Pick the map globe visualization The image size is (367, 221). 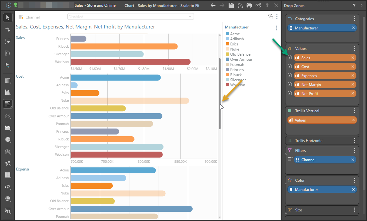click(x=8, y=199)
